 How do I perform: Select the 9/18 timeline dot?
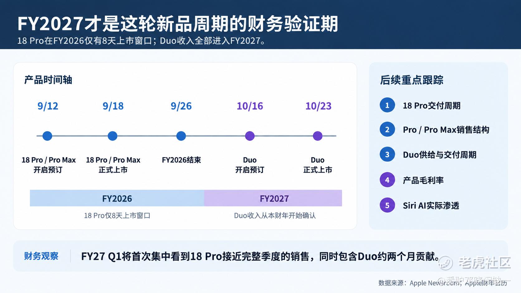[112, 136]
